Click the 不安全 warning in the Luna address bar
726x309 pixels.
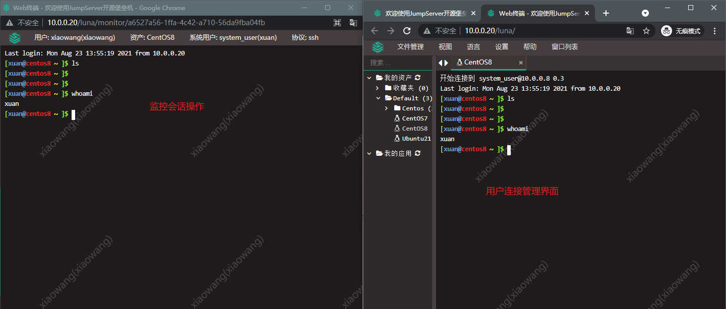pos(440,31)
